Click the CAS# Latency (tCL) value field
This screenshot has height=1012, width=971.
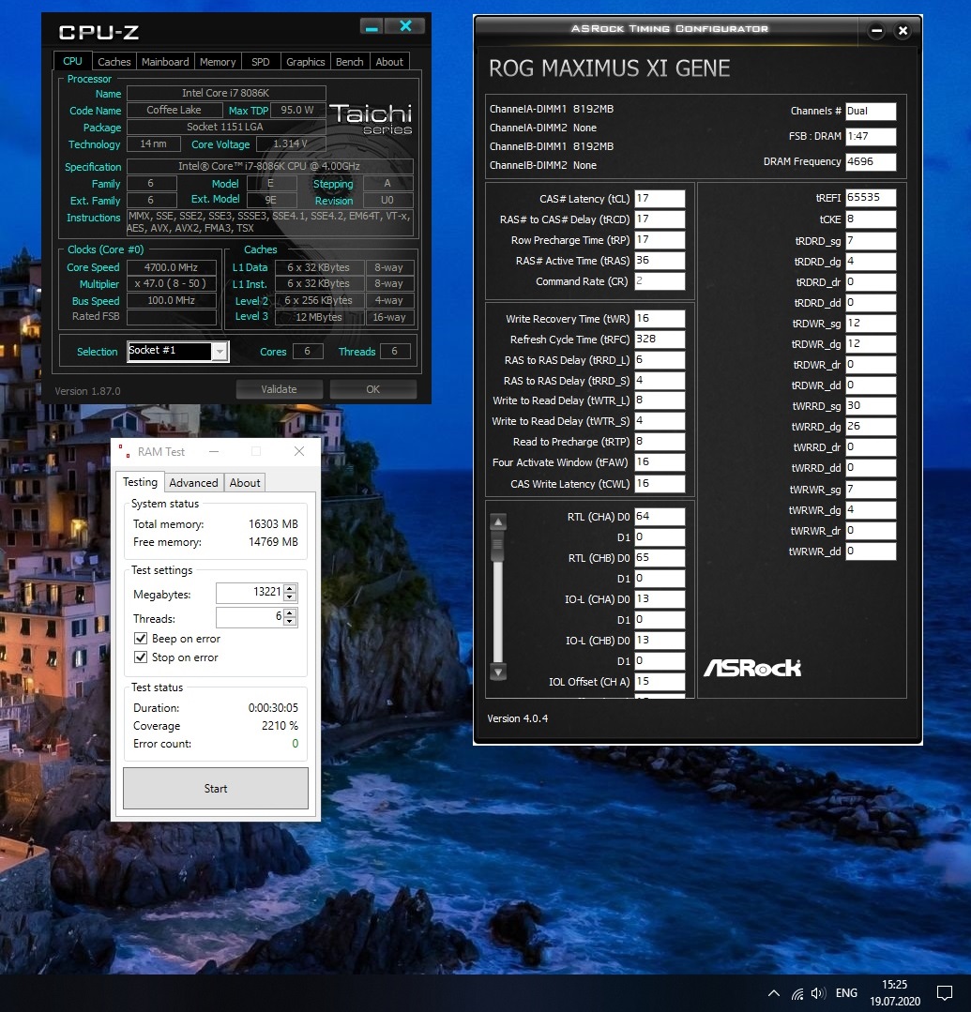(660, 198)
